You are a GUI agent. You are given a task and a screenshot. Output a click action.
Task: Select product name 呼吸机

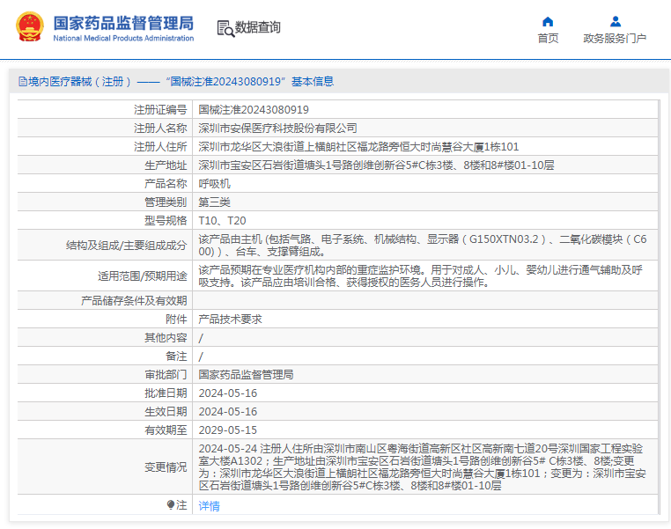[x=214, y=183]
